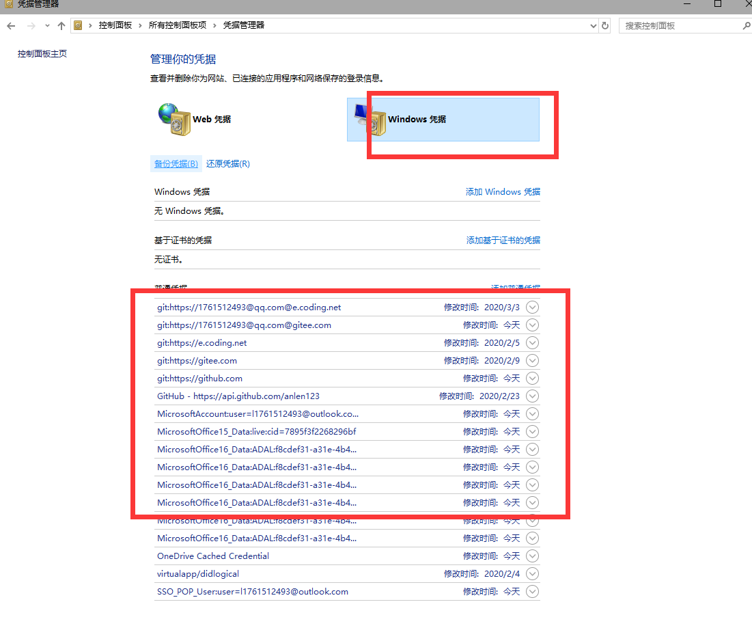Open the address bar history dropdown
Viewport: 752px width, 641px height.
tap(593, 26)
